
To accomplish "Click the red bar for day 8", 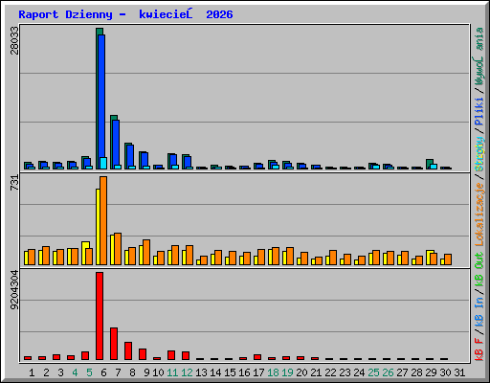I will tap(128, 351).
